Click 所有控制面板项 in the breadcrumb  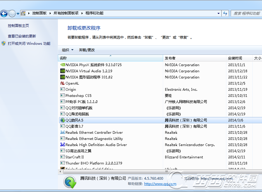pyautogui.click(x=66, y=13)
